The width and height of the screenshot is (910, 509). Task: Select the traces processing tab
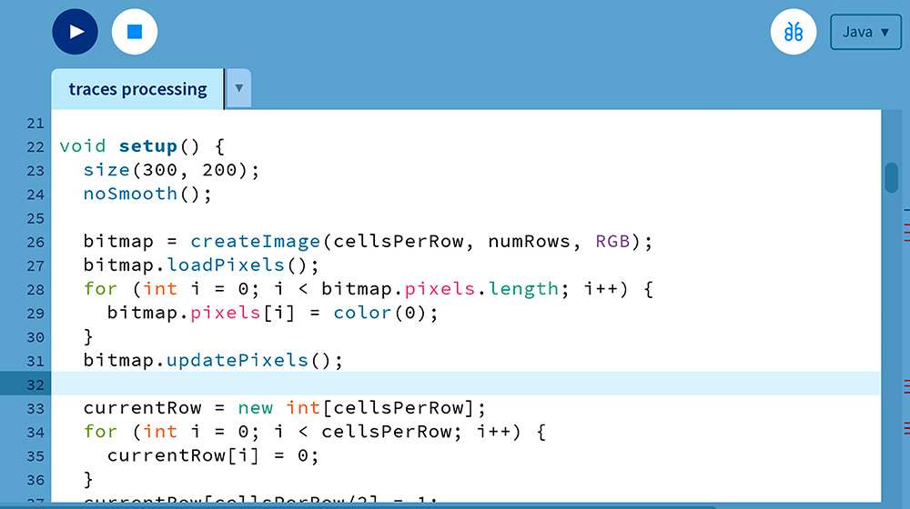137,89
